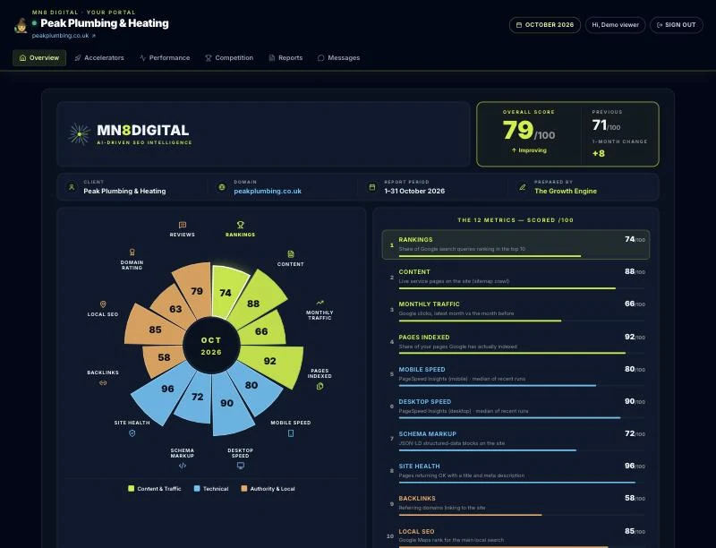The image size is (716, 548).
Task: Select the Local SEO metric row
Action: point(516,536)
